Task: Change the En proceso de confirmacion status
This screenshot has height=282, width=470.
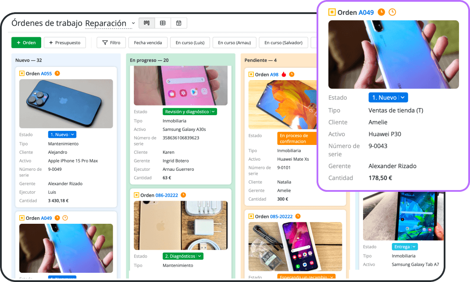Action: click(x=297, y=138)
